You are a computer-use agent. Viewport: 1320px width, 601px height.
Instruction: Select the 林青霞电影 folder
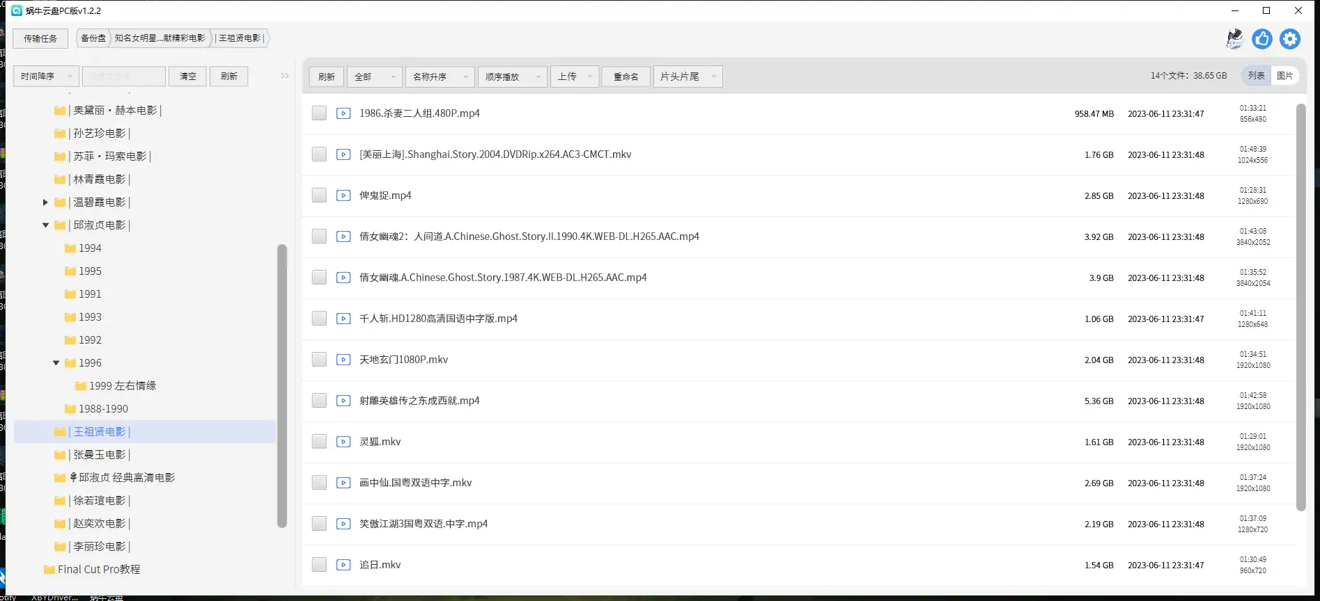100,179
